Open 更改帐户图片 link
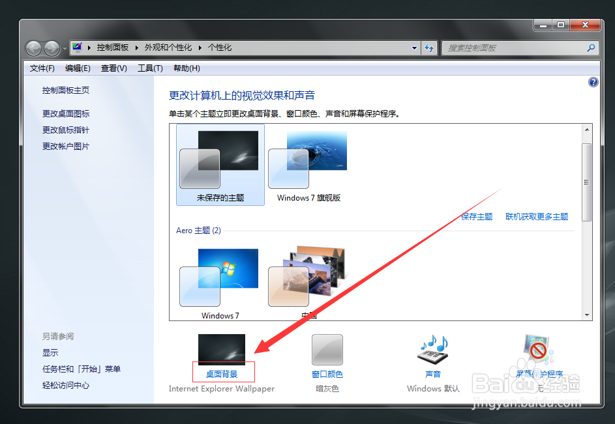This screenshot has width=615, height=424. (x=65, y=147)
